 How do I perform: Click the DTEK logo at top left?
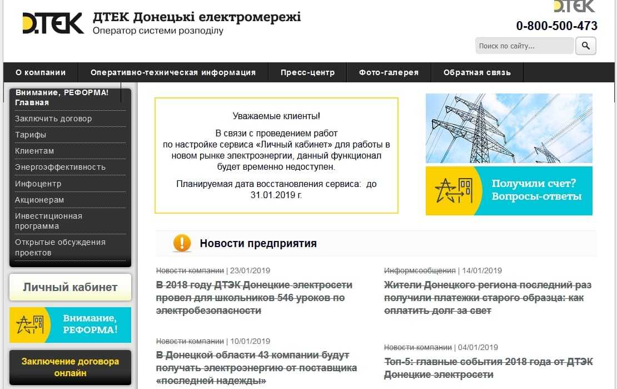53,23
